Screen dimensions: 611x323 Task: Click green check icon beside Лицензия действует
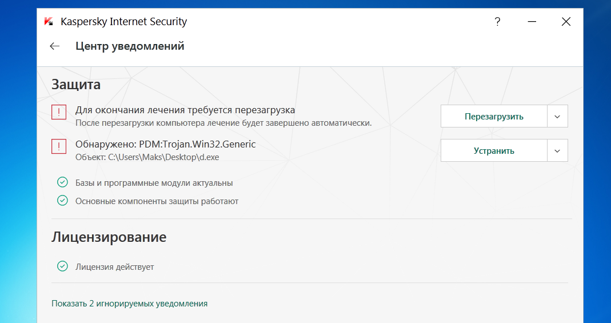tap(62, 266)
